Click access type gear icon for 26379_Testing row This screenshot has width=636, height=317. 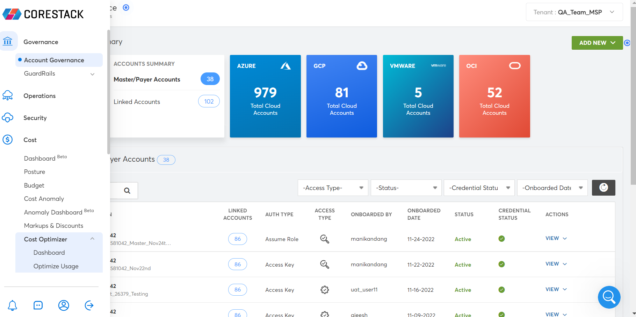(325, 290)
